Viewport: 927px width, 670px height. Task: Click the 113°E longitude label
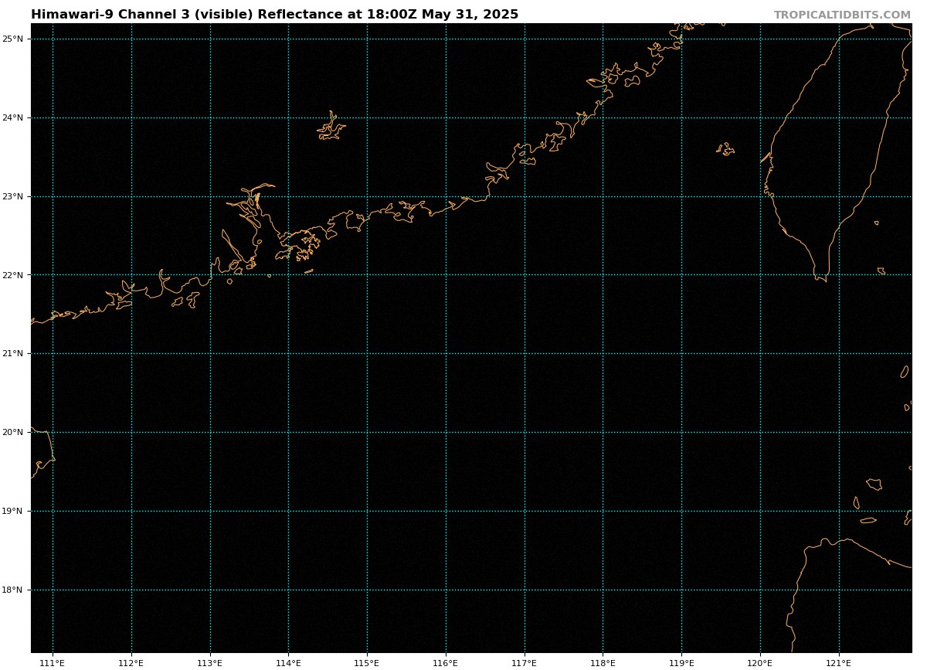210,663
